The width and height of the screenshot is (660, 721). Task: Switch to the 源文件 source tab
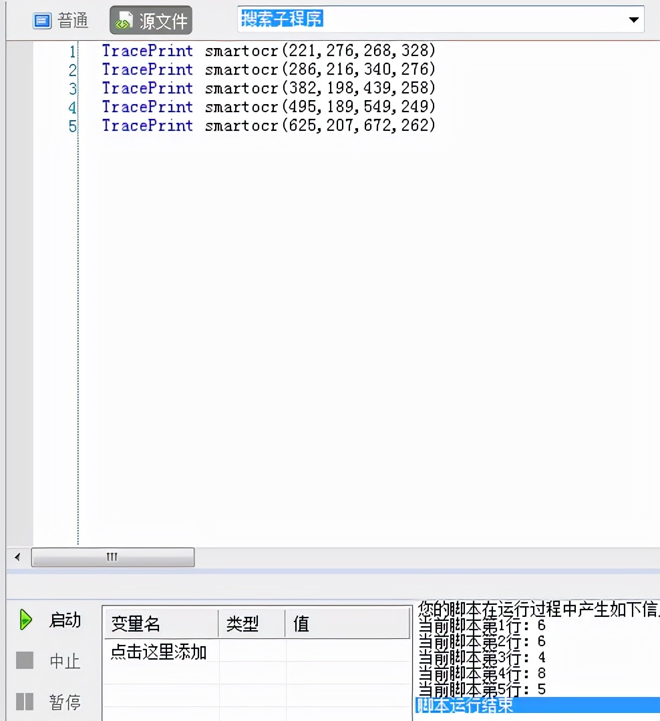click(151, 20)
